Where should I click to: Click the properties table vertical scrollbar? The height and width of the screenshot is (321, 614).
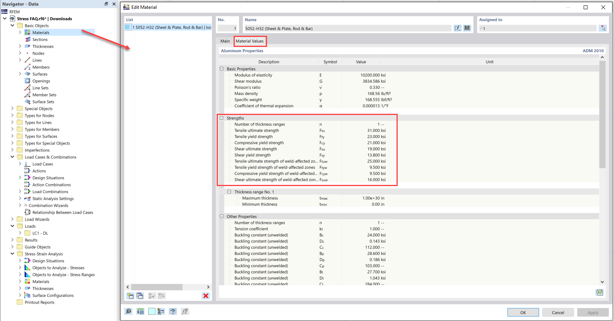pyautogui.click(x=602, y=114)
